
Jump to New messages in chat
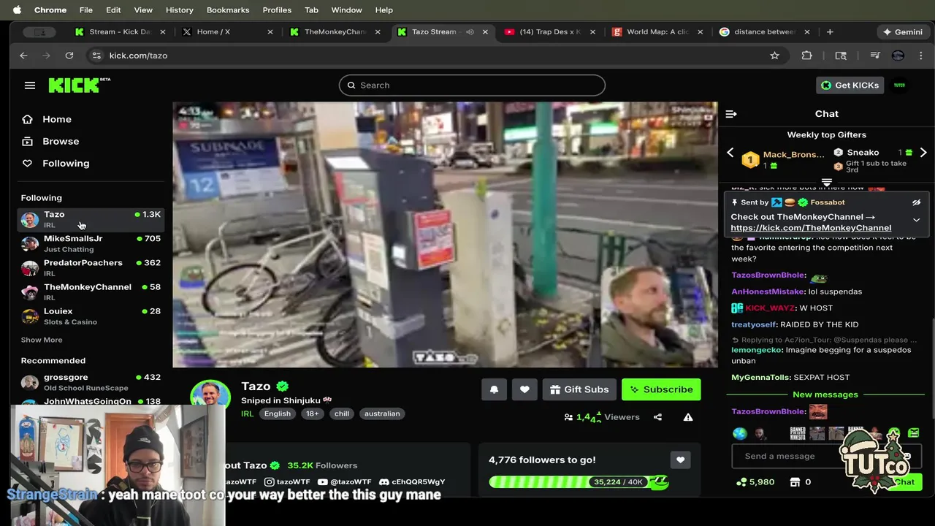[825, 394]
